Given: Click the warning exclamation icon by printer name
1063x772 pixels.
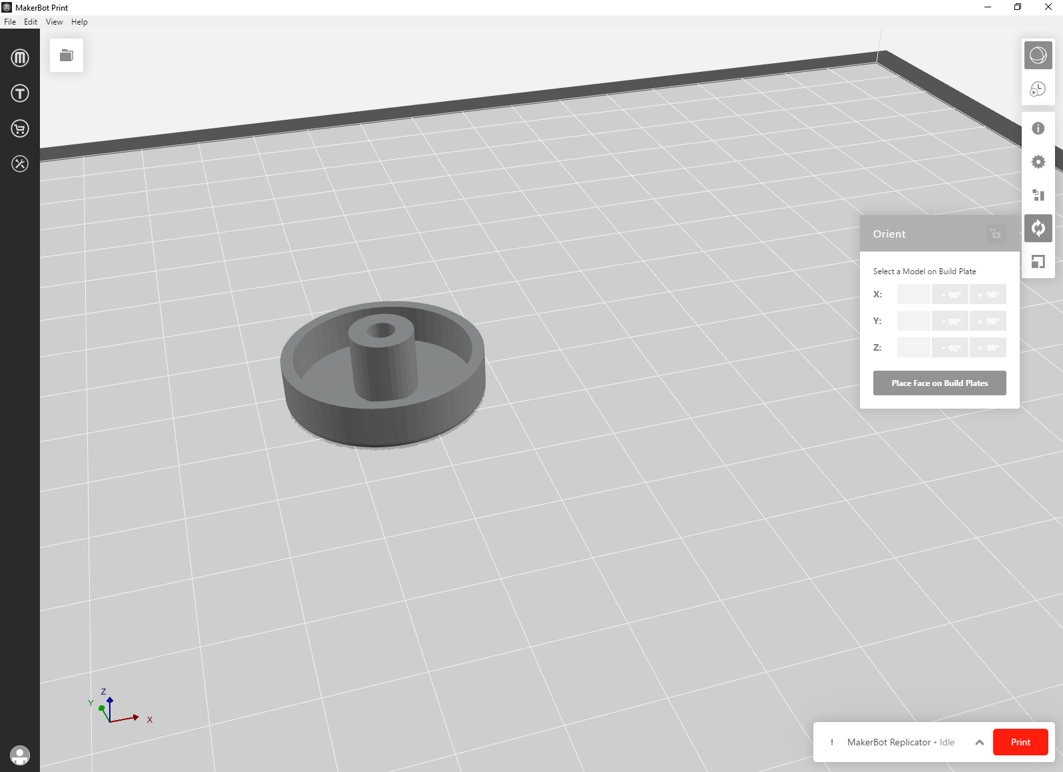Looking at the screenshot, I should pos(832,742).
